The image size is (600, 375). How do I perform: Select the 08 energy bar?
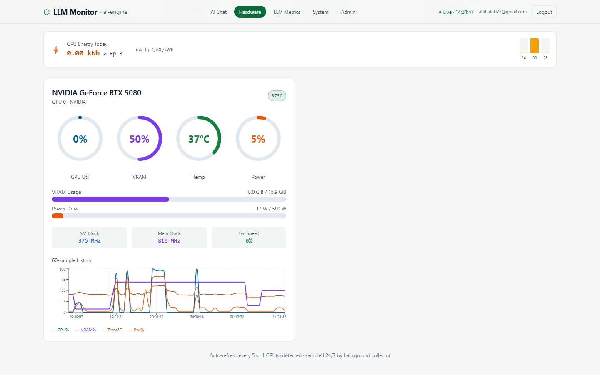point(545,46)
